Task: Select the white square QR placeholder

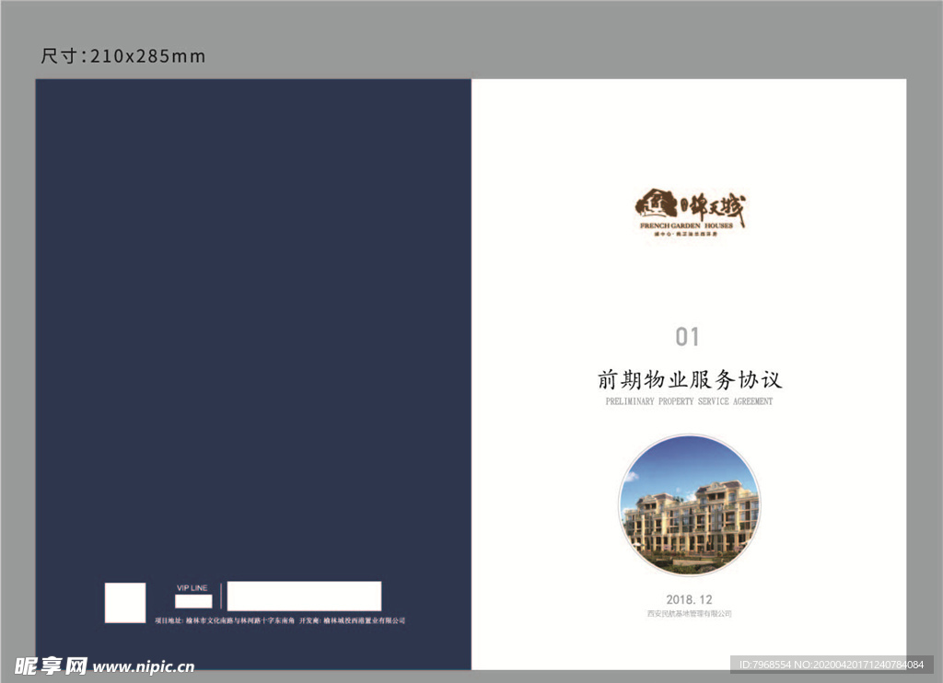Action: tap(125, 603)
